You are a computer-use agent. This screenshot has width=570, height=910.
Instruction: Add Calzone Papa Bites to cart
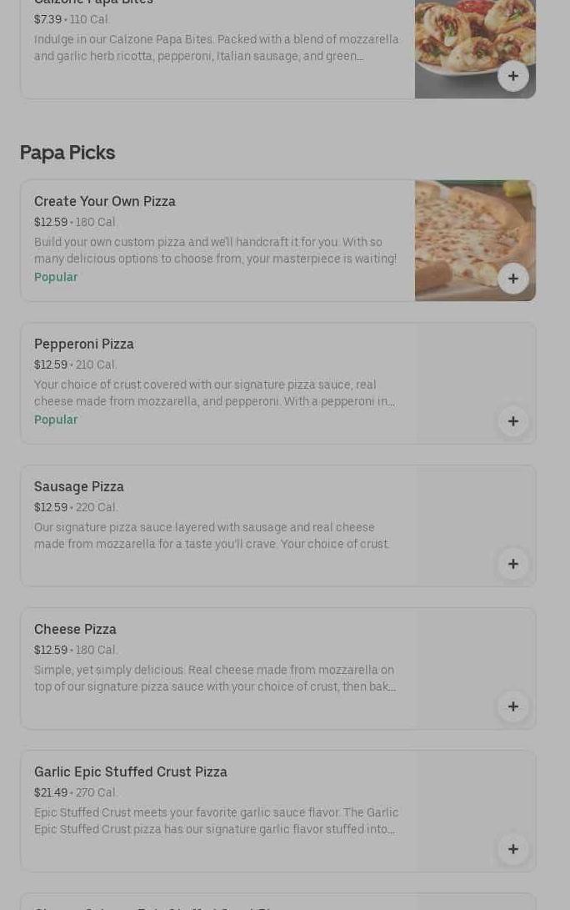click(x=512, y=76)
